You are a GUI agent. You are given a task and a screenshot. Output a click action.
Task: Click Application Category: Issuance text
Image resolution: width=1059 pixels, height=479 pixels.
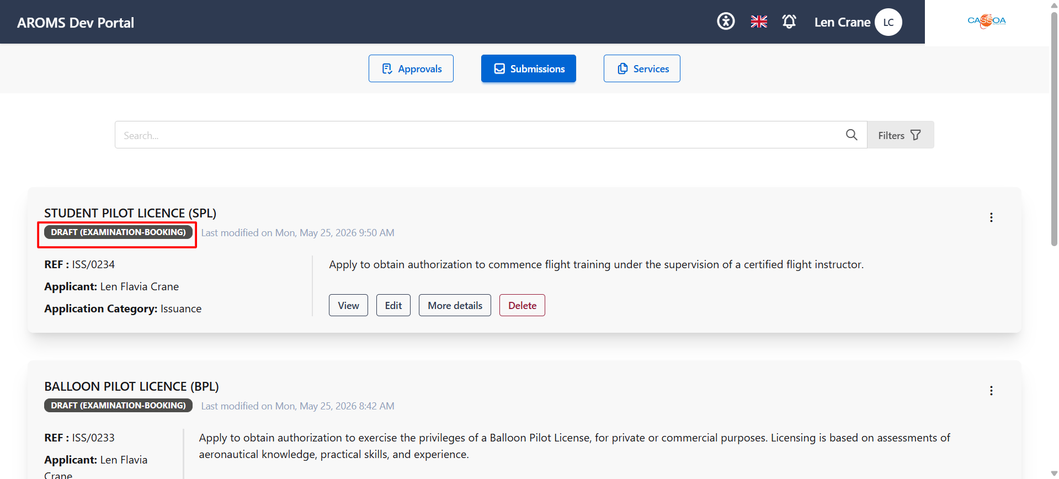coord(123,308)
